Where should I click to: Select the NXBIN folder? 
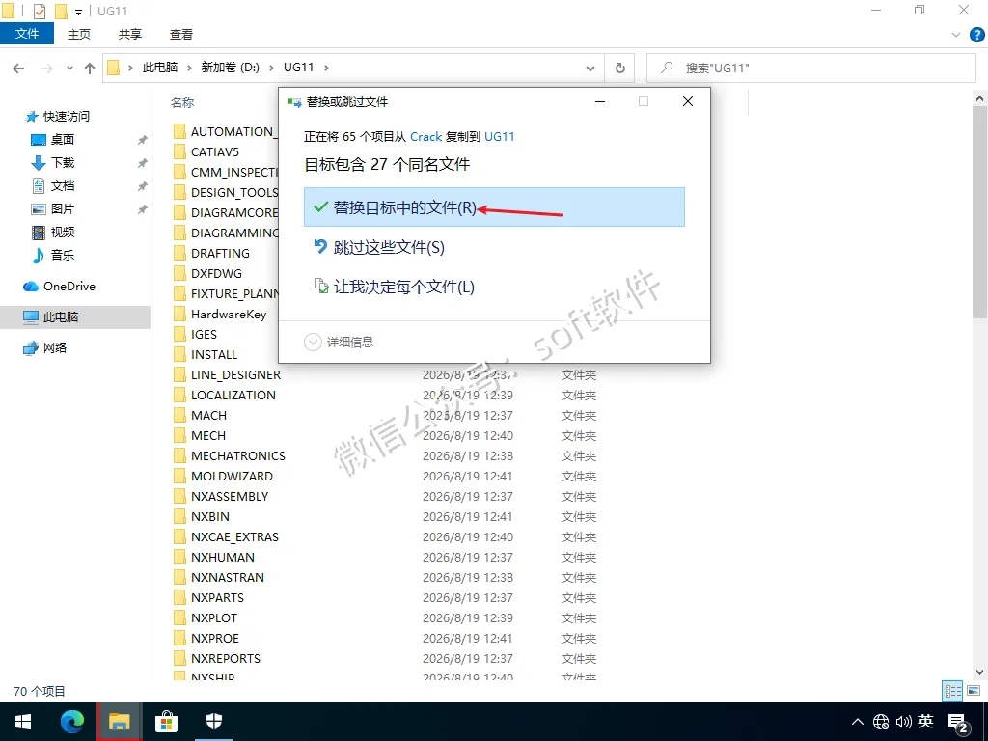coord(209,517)
